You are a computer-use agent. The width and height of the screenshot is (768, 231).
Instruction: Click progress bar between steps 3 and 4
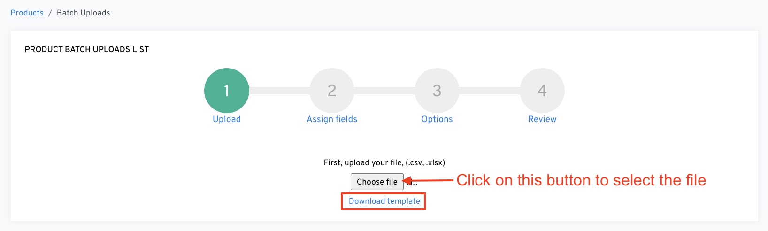tap(489, 91)
